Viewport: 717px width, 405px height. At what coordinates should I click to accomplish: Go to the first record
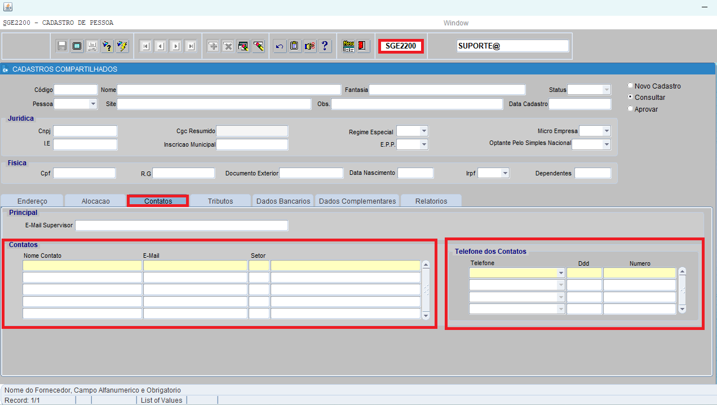point(145,46)
